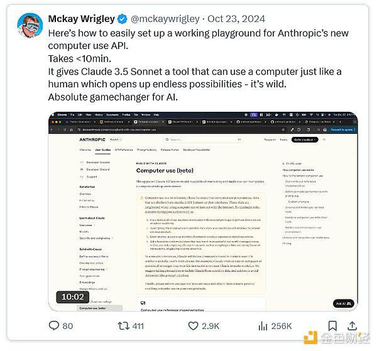Click the Ask AI button in the video
Image resolution: width=377 pixels, height=351 pixels.
[x=344, y=304]
